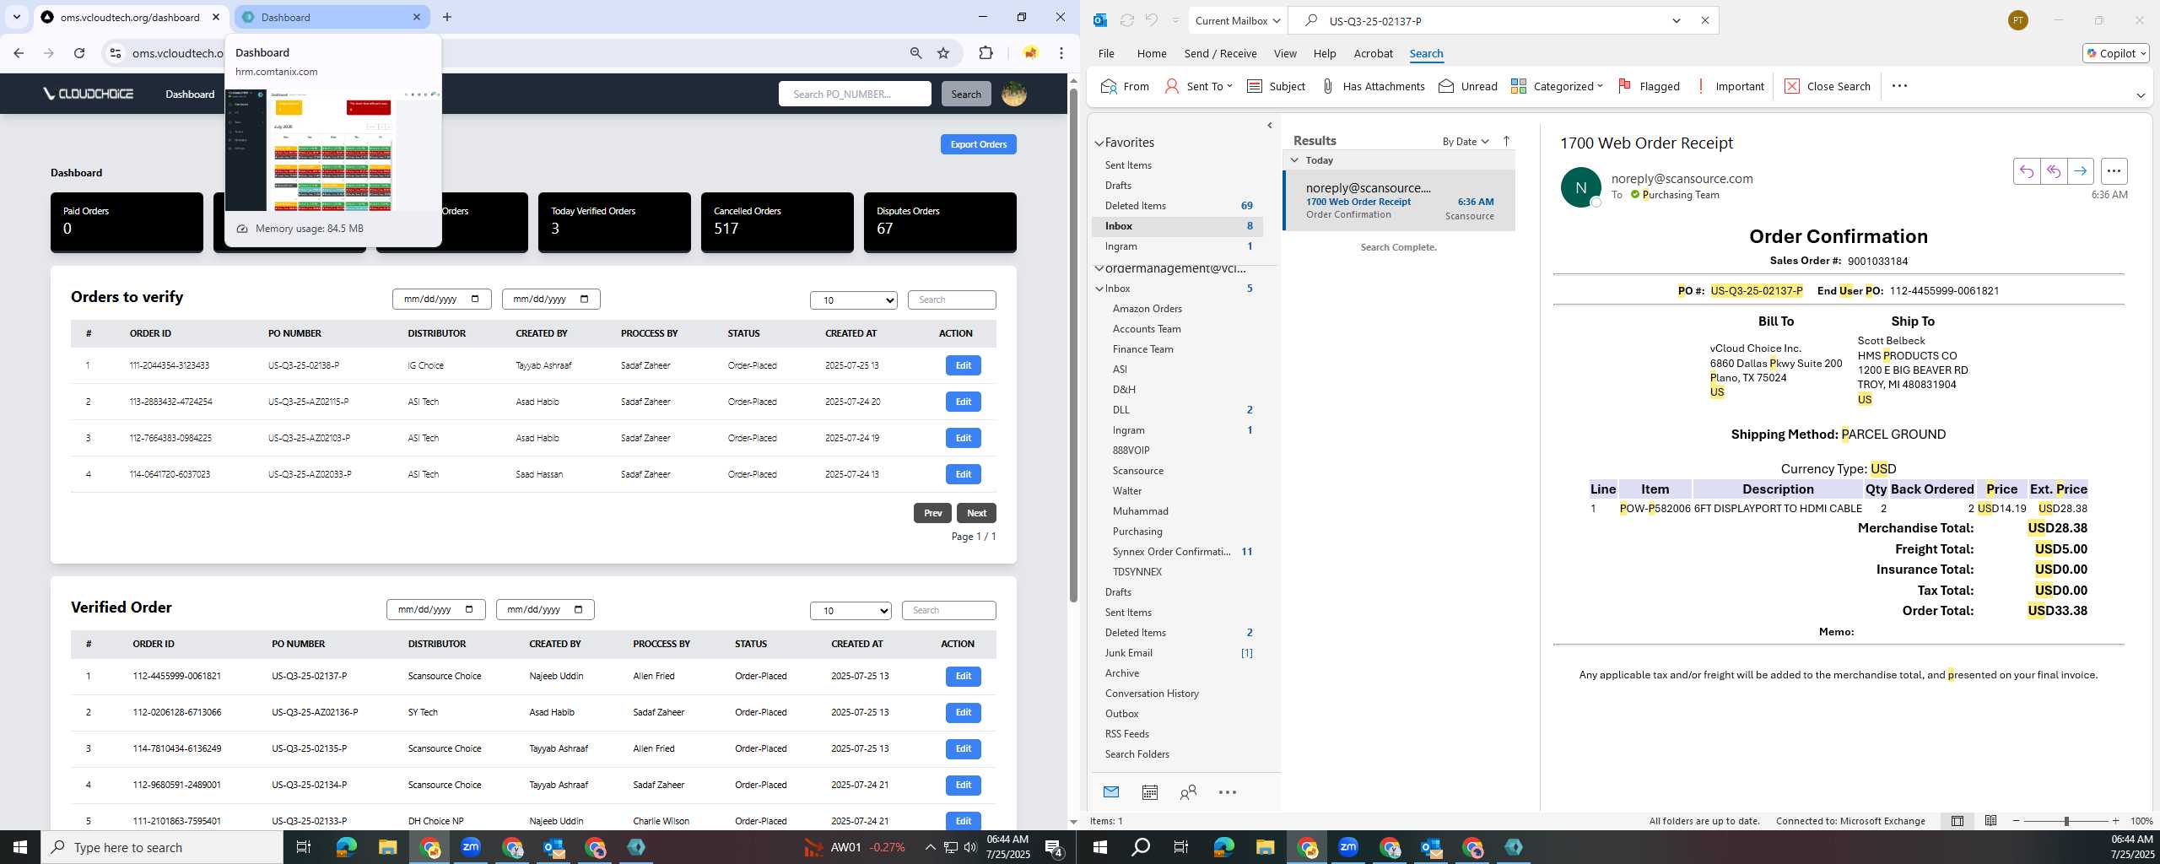The height and width of the screenshot is (864, 2160).
Task: Filter results by Flagged
Action: (x=1649, y=86)
